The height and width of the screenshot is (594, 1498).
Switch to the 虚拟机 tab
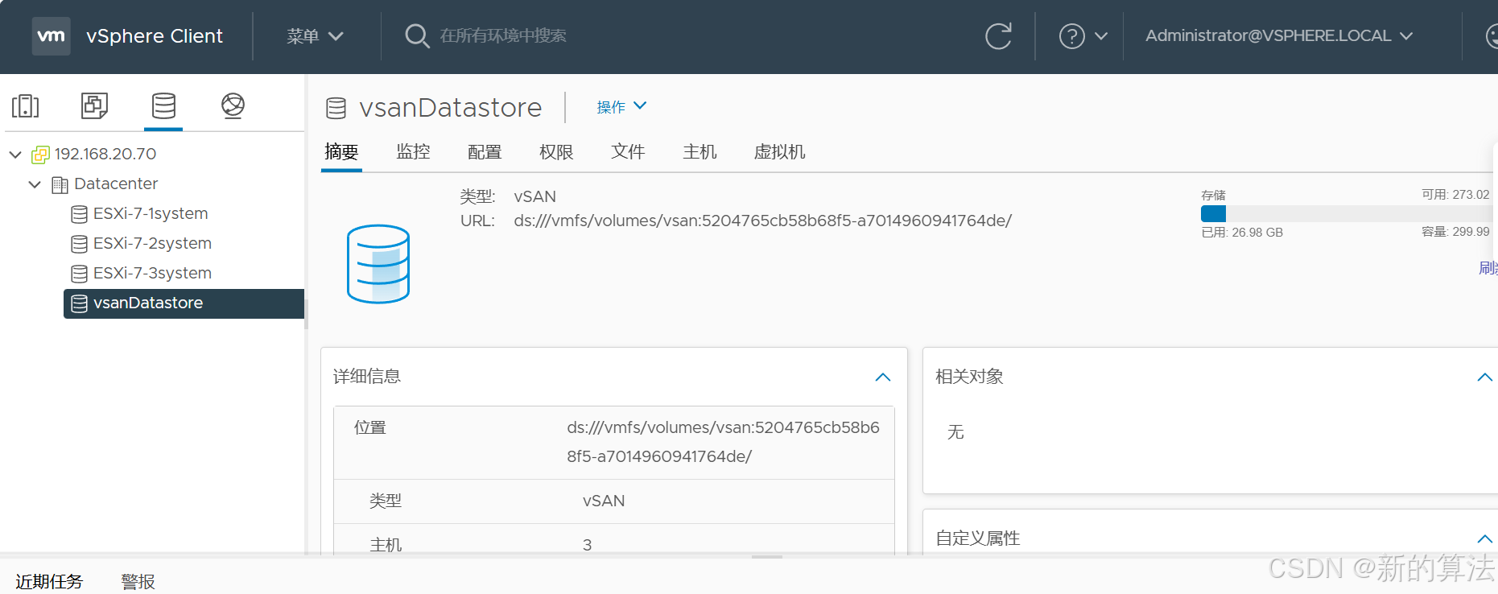pyautogui.click(x=779, y=151)
